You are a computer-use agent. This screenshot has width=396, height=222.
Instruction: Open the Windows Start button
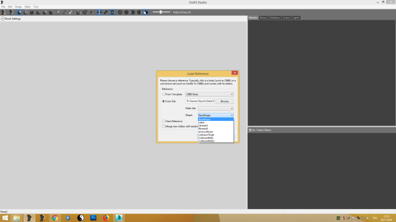point(5,218)
